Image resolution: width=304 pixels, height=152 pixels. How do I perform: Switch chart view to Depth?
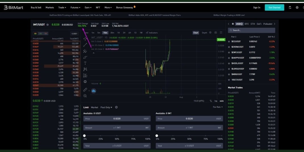click(x=204, y=33)
